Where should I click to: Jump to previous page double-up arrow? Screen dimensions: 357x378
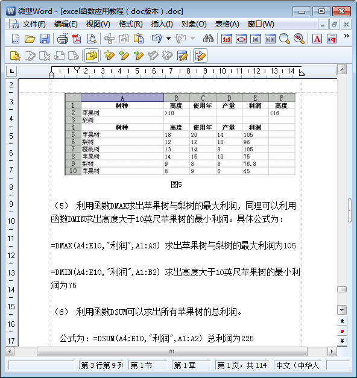342,321
